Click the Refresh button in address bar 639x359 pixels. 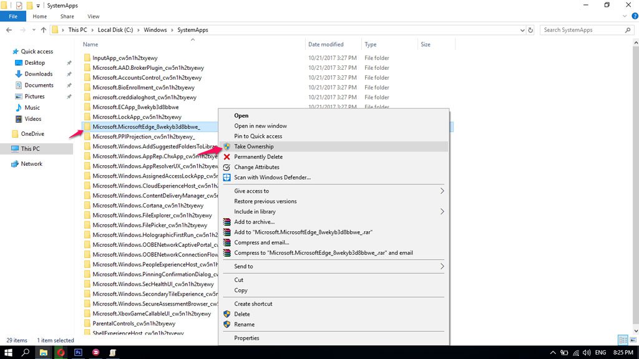(x=530, y=30)
